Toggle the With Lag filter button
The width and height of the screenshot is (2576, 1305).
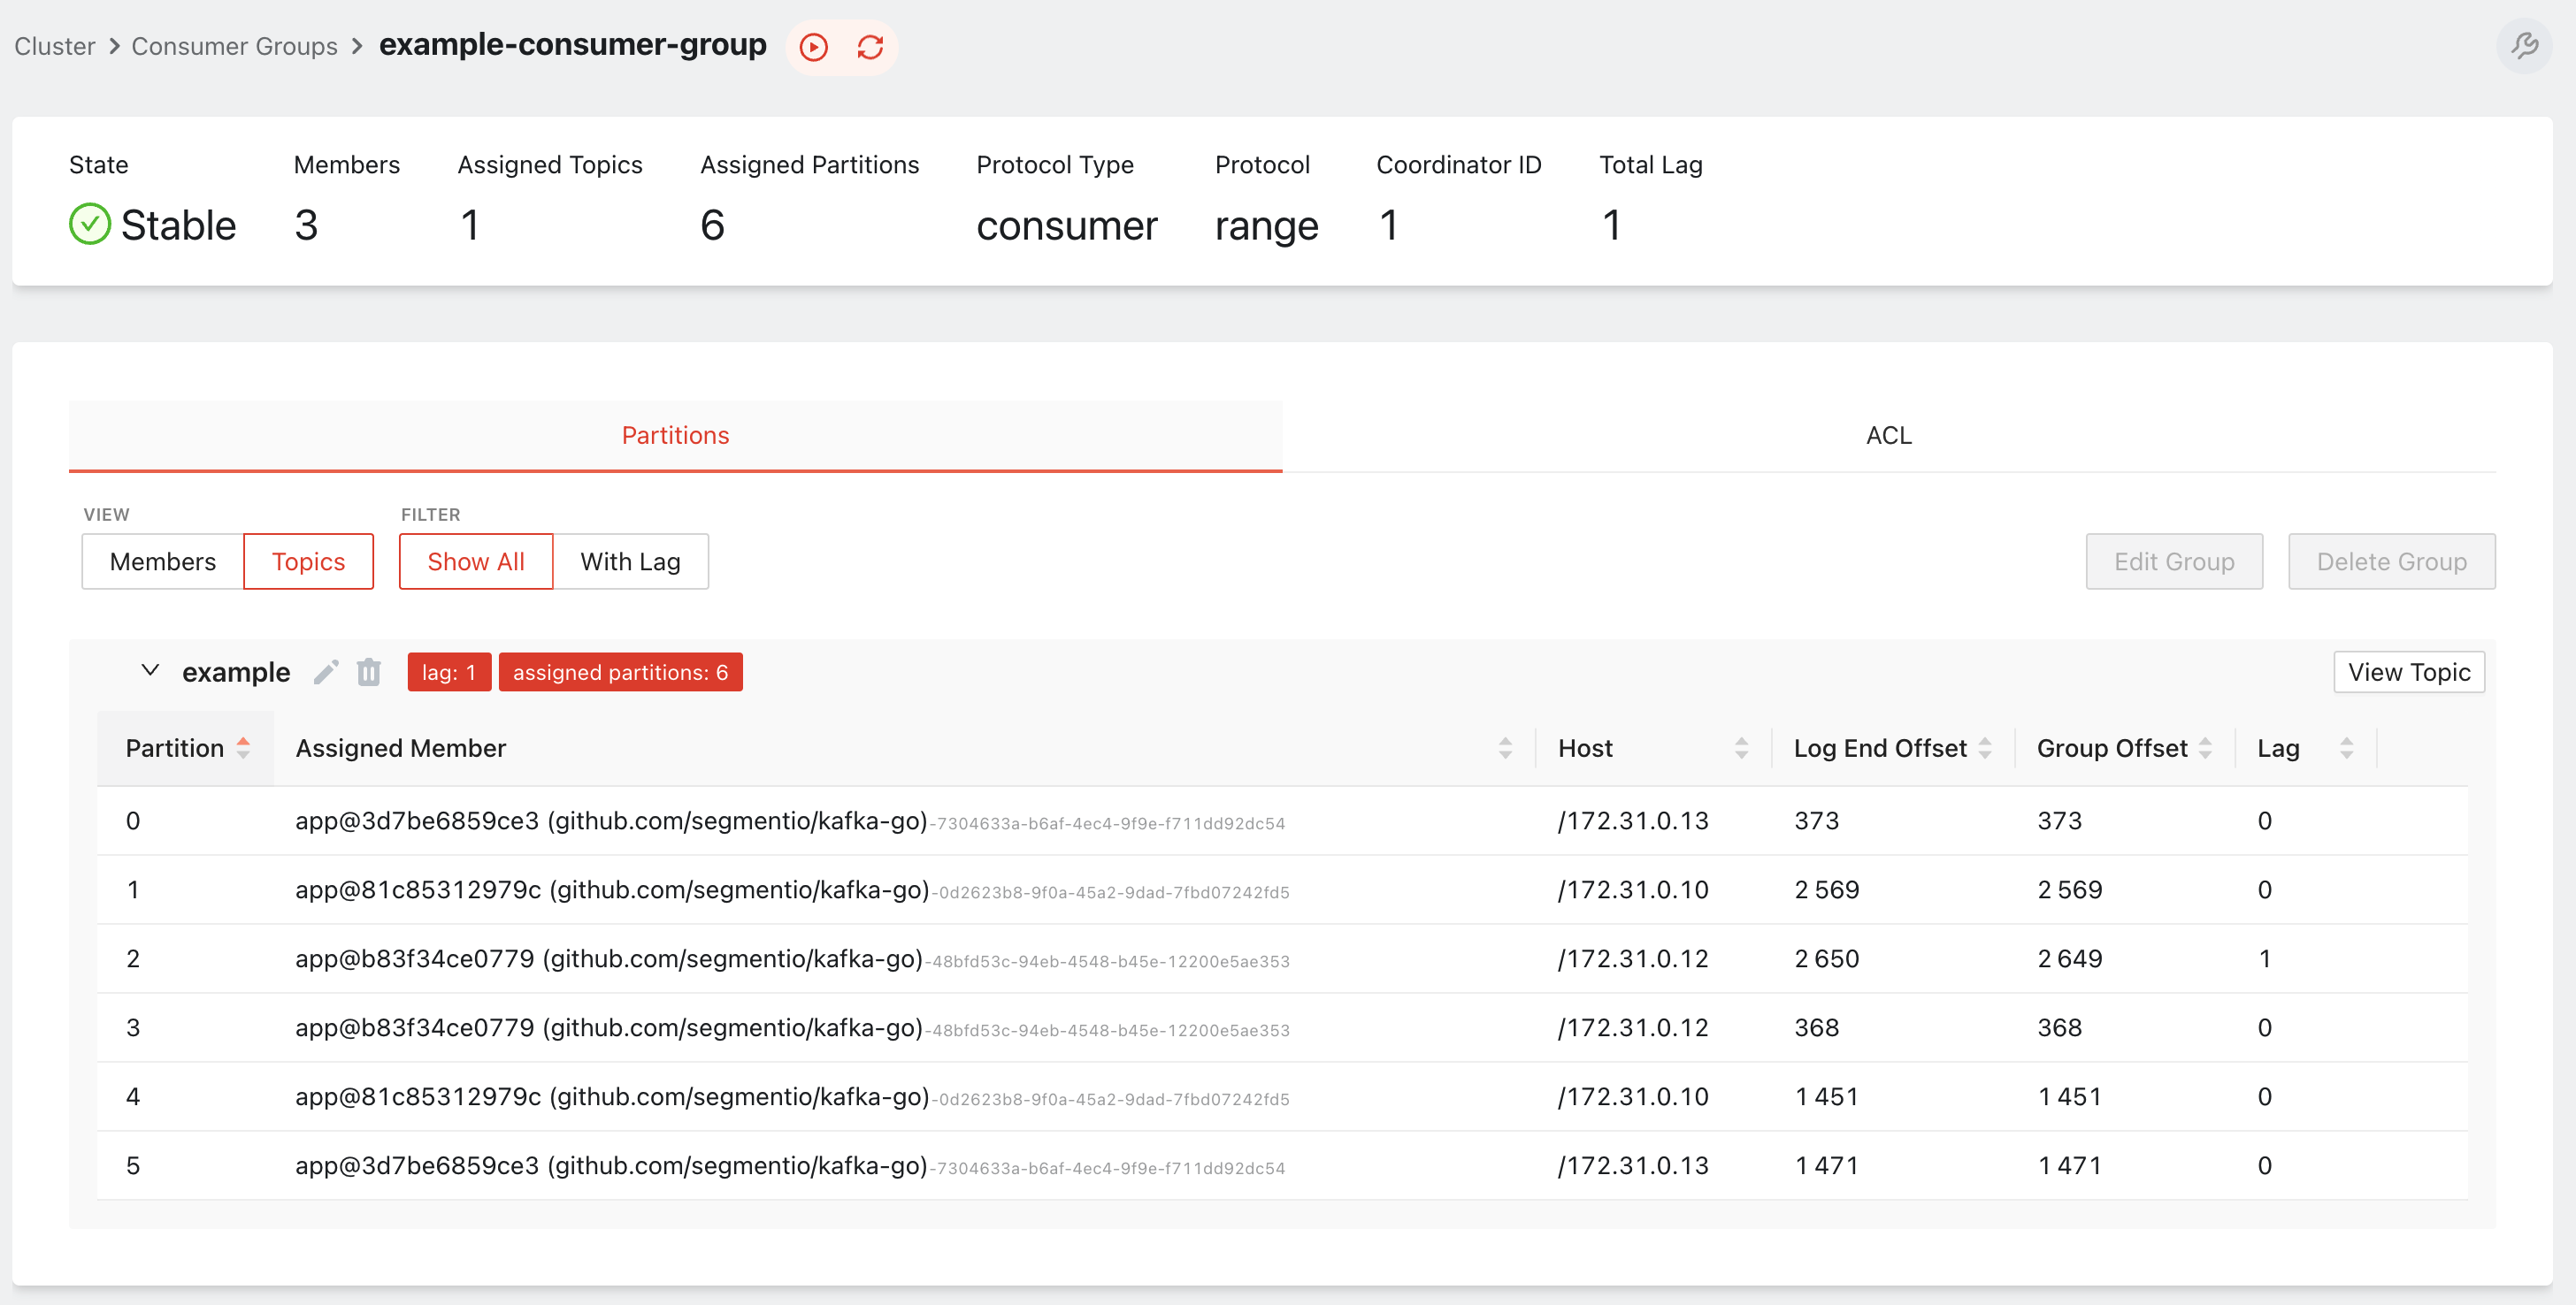[x=631, y=560]
